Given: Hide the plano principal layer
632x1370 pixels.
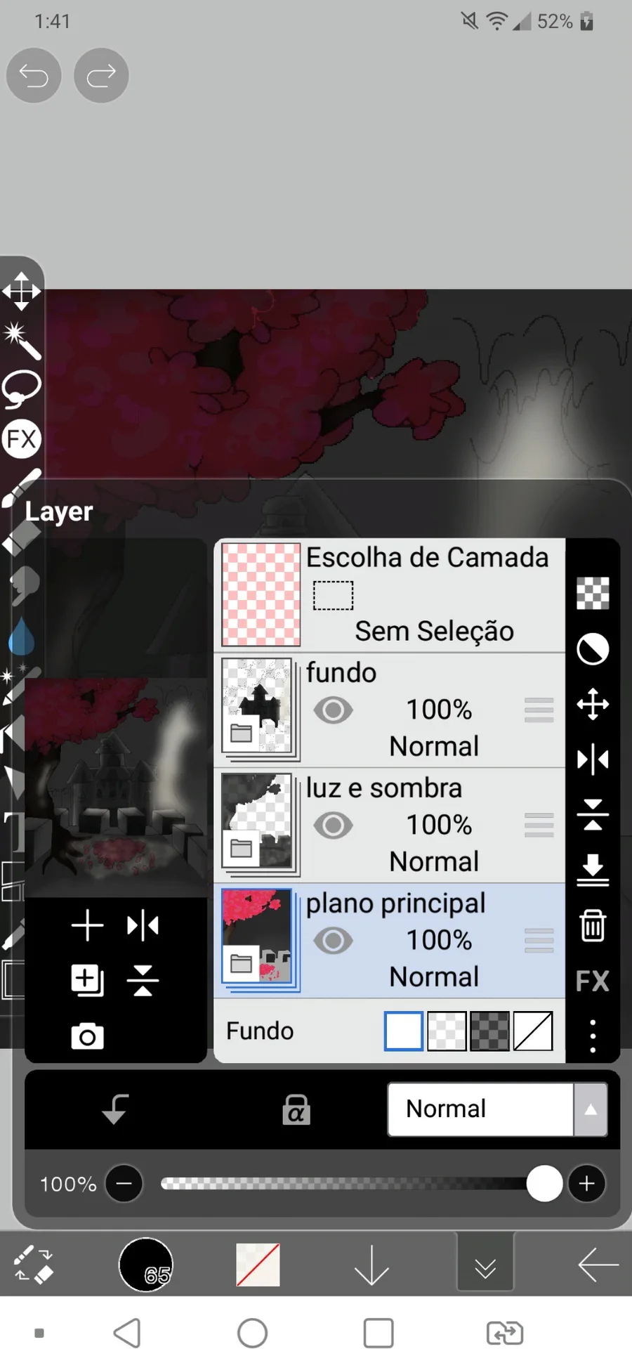Looking at the screenshot, I should [333, 941].
